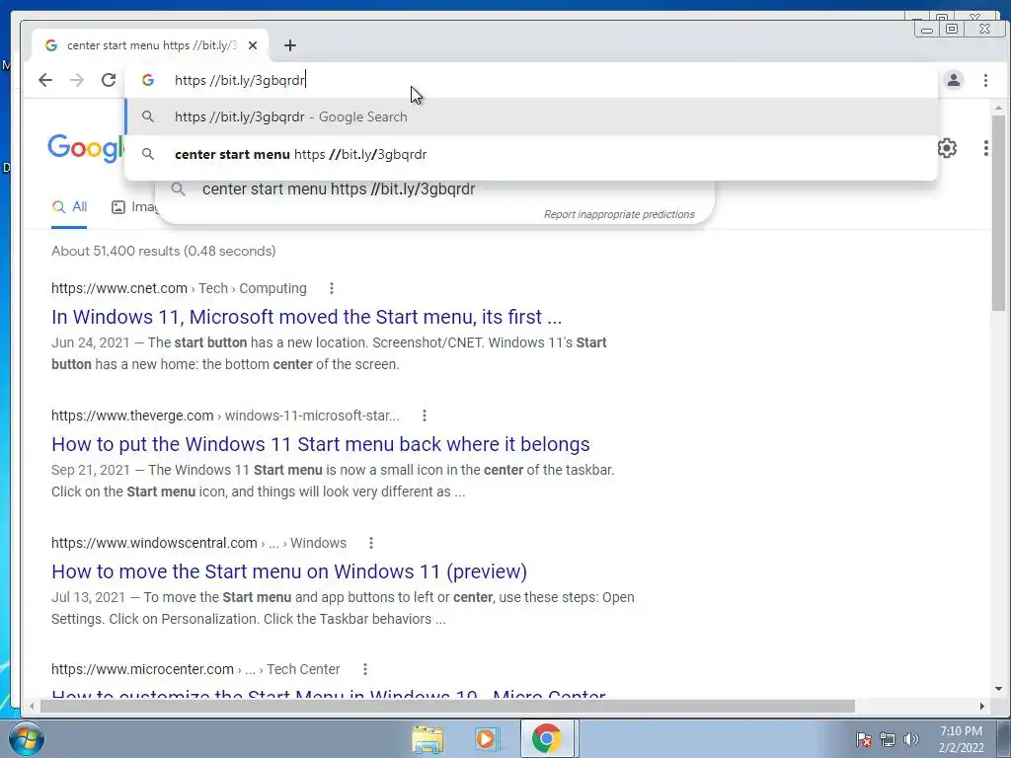Click the 'Jul 13, 2021' windowscentral result snippet
Image resolution: width=1011 pixels, height=758 pixels.
click(343, 608)
